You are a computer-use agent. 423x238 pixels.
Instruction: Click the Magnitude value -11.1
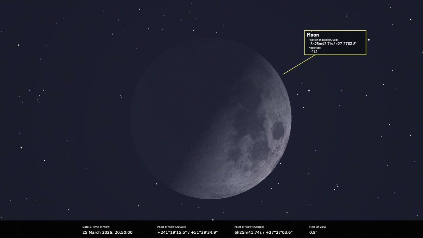(314, 52)
